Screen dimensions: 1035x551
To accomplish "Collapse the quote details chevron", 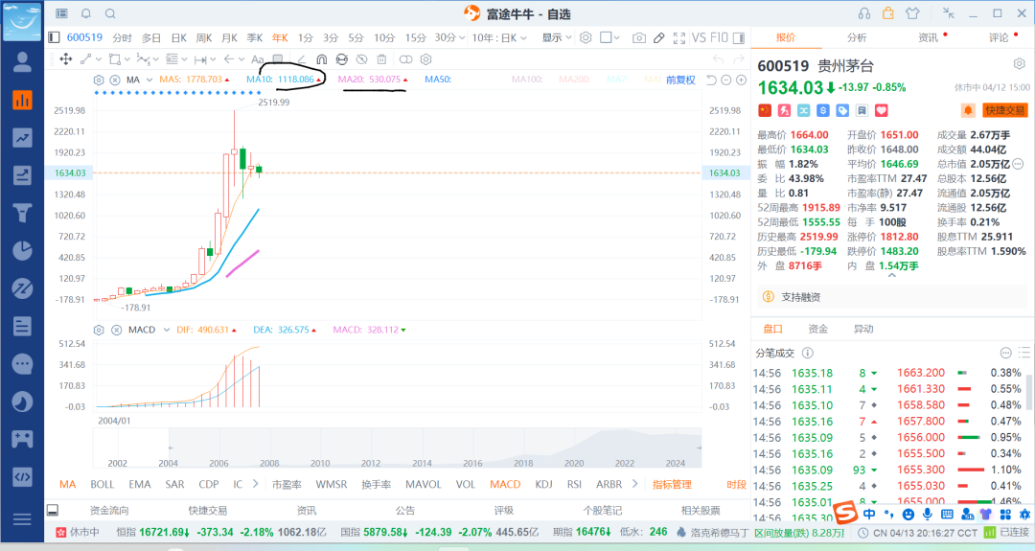I will [x=892, y=275].
